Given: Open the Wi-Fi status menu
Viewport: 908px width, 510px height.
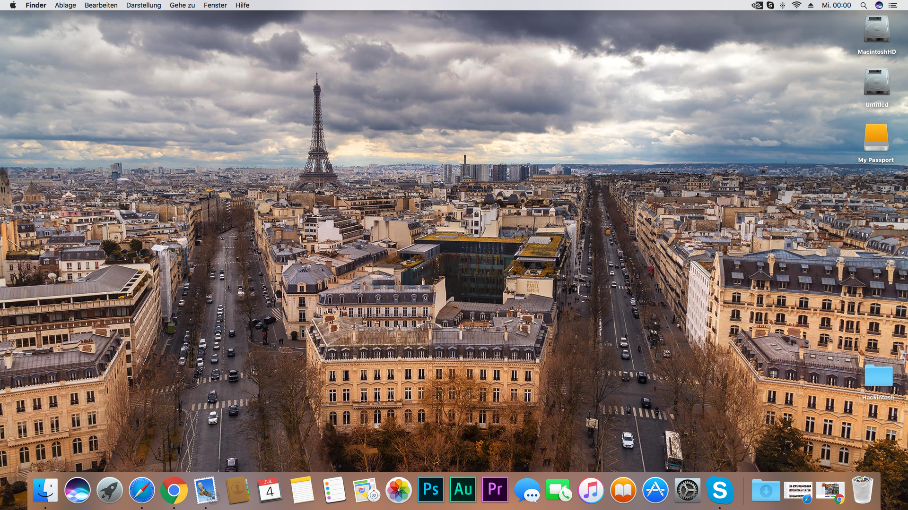Looking at the screenshot, I should point(797,5).
